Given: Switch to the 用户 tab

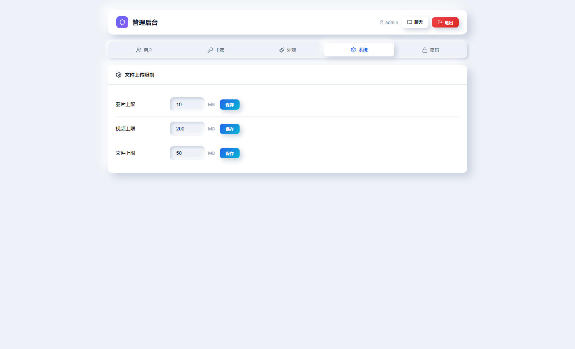Looking at the screenshot, I should 144,50.
